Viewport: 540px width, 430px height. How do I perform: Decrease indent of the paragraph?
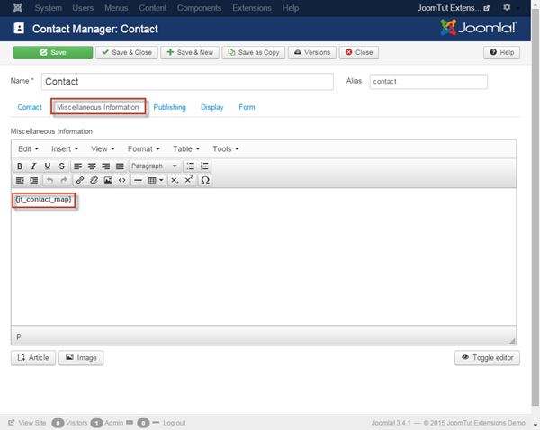(x=20, y=181)
